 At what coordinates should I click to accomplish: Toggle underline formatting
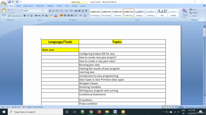[31, 16]
